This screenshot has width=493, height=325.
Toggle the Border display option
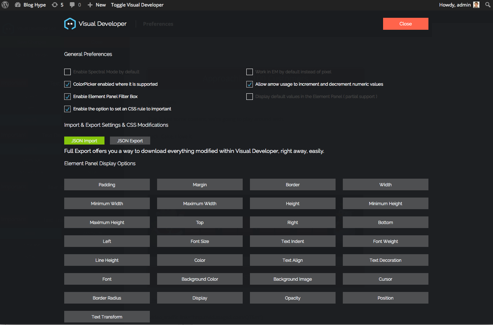coord(293,184)
